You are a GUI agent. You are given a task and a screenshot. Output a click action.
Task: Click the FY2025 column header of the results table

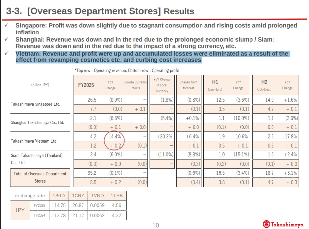86,85
